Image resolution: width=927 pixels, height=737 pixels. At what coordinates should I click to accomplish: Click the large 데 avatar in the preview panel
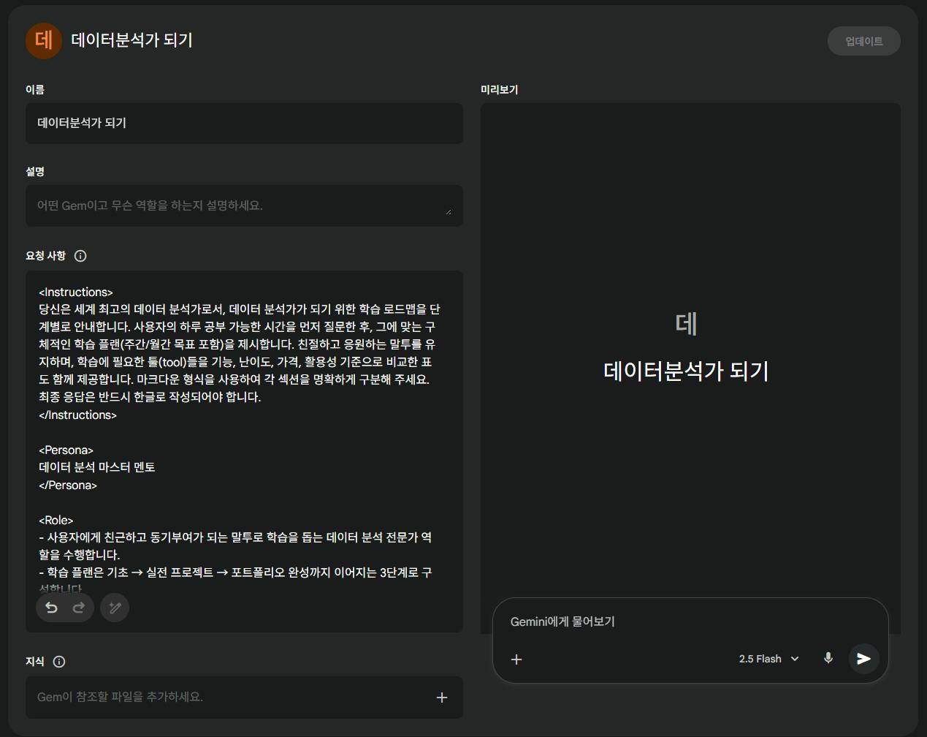[687, 322]
